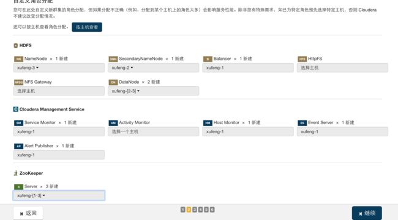The width and height of the screenshot is (398, 220).
Task: Click the Balancer B badge icon
Action: coord(208,59)
